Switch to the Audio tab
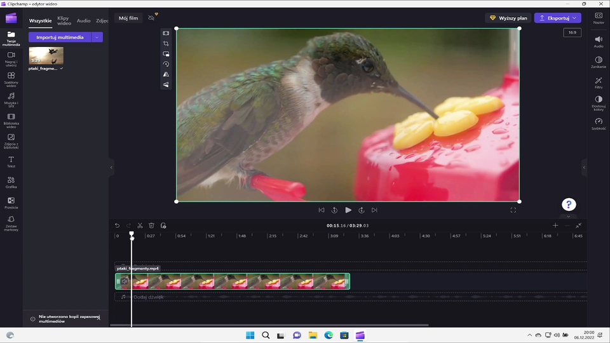The height and width of the screenshot is (343, 610). point(84,20)
